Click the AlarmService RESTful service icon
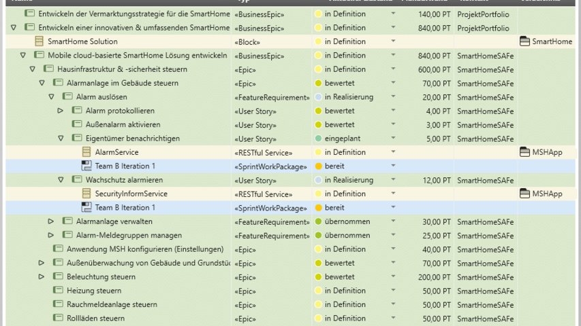This screenshot has width=581, height=326. coord(87,152)
